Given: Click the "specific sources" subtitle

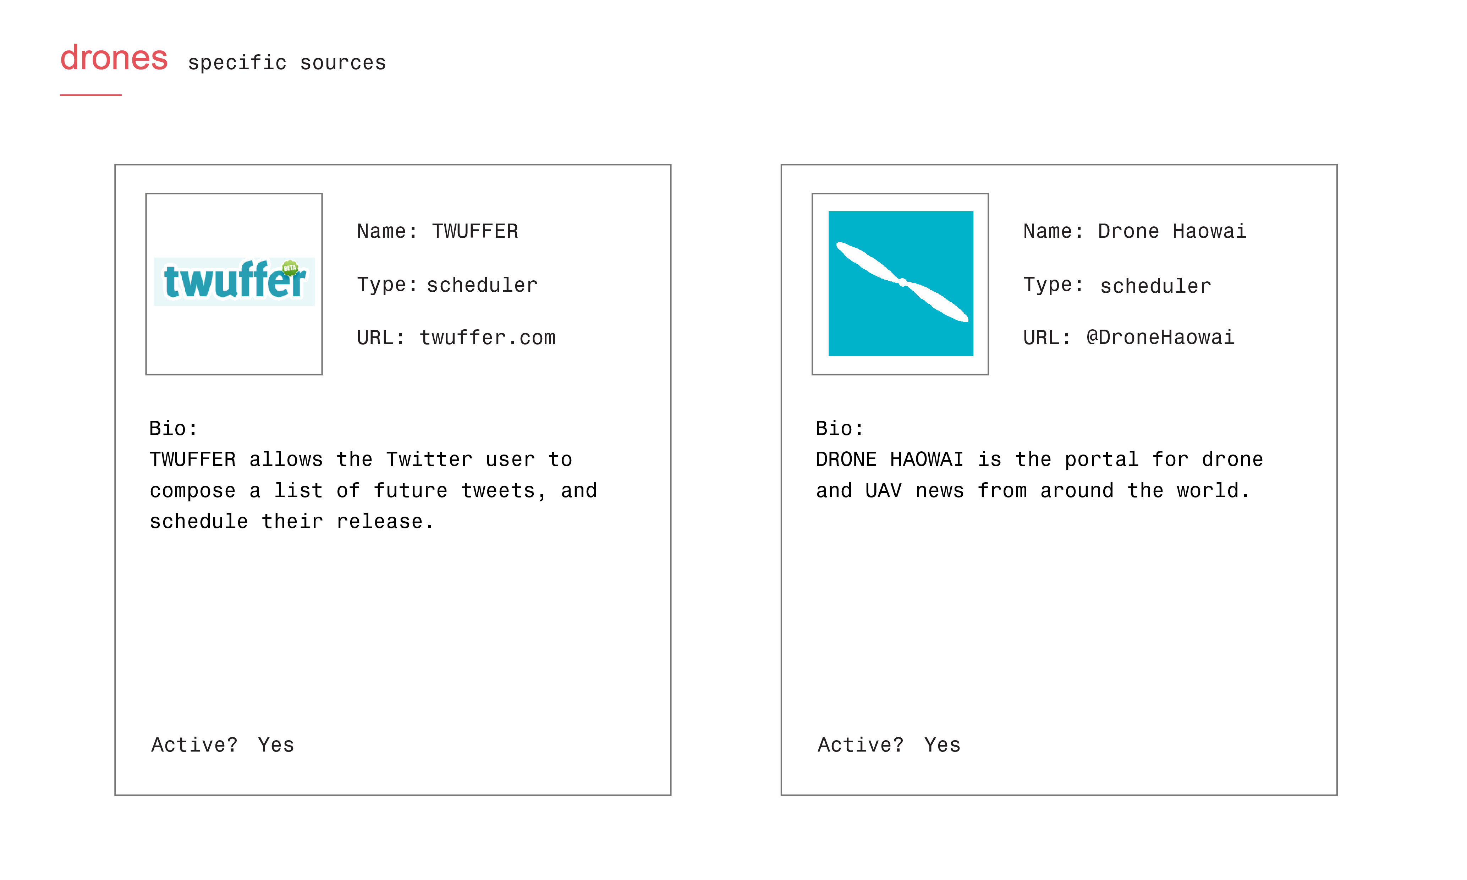Looking at the screenshot, I should pyautogui.click(x=287, y=63).
